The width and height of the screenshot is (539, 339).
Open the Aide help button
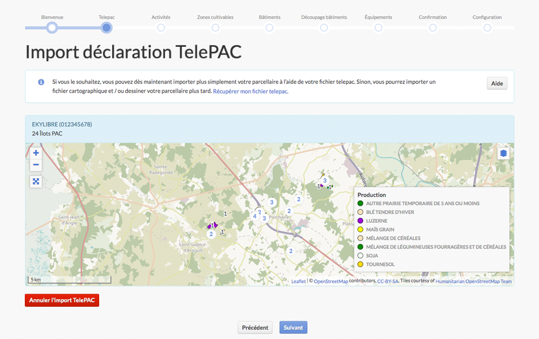(497, 83)
